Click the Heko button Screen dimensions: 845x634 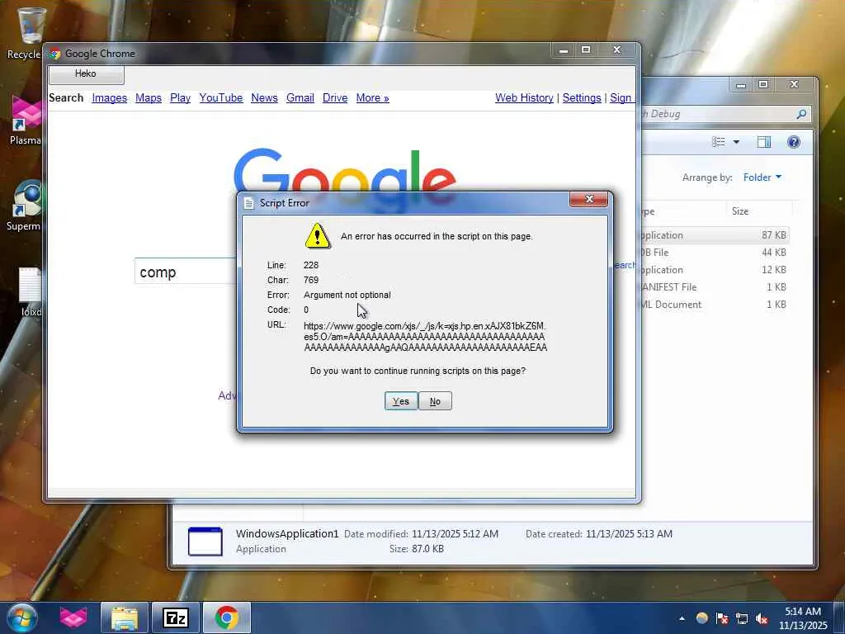[x=86, y=74]
